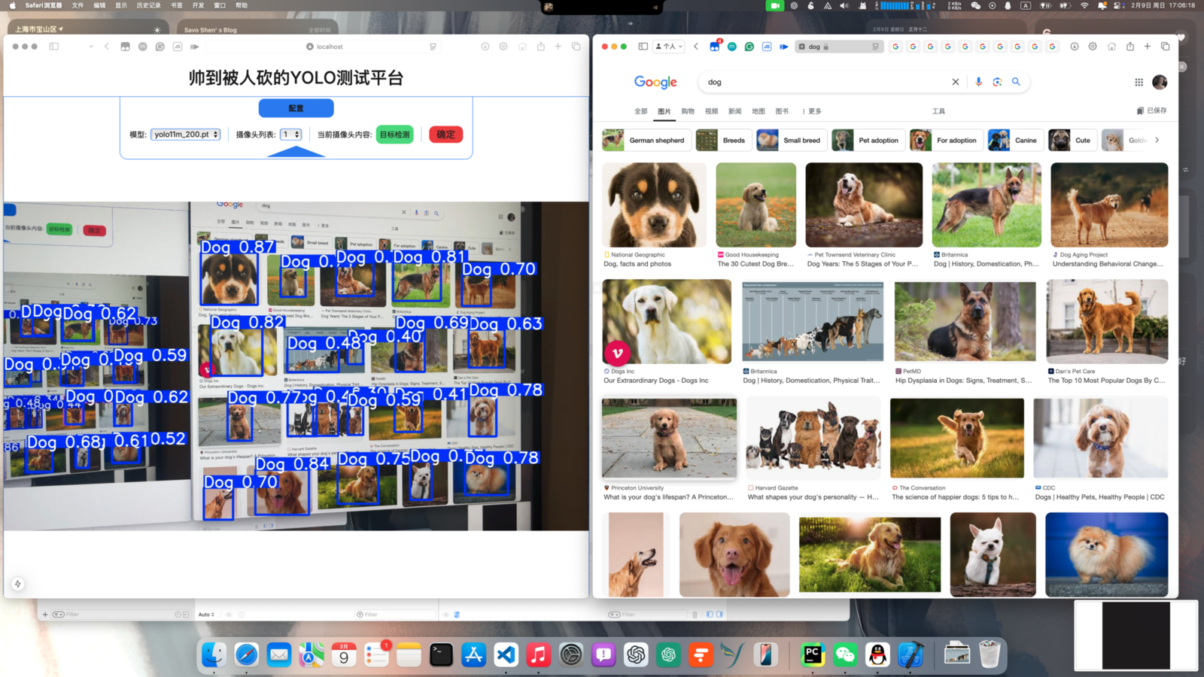Open Control Center in the menu bar
The image size is (1204, 677).
click(1118, 5)
